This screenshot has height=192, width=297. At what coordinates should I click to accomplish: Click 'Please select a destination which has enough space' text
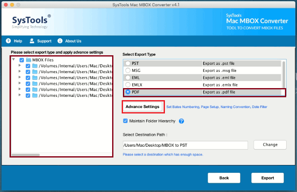pos(163,155)
